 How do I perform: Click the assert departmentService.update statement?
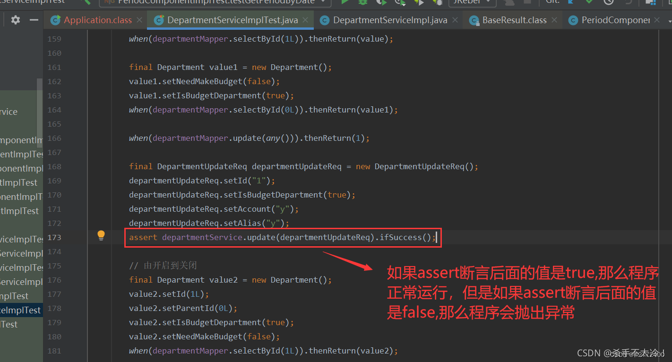click(x=283, y=237)
